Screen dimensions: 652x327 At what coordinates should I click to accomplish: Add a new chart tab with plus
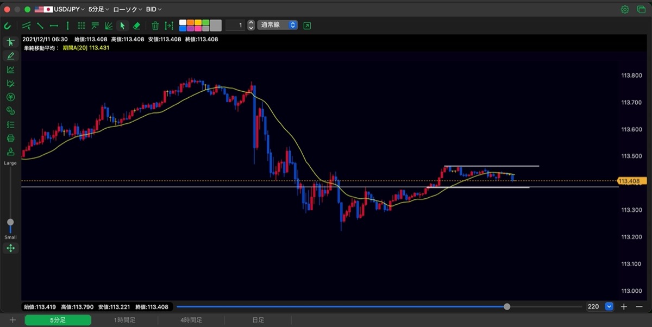12,320
